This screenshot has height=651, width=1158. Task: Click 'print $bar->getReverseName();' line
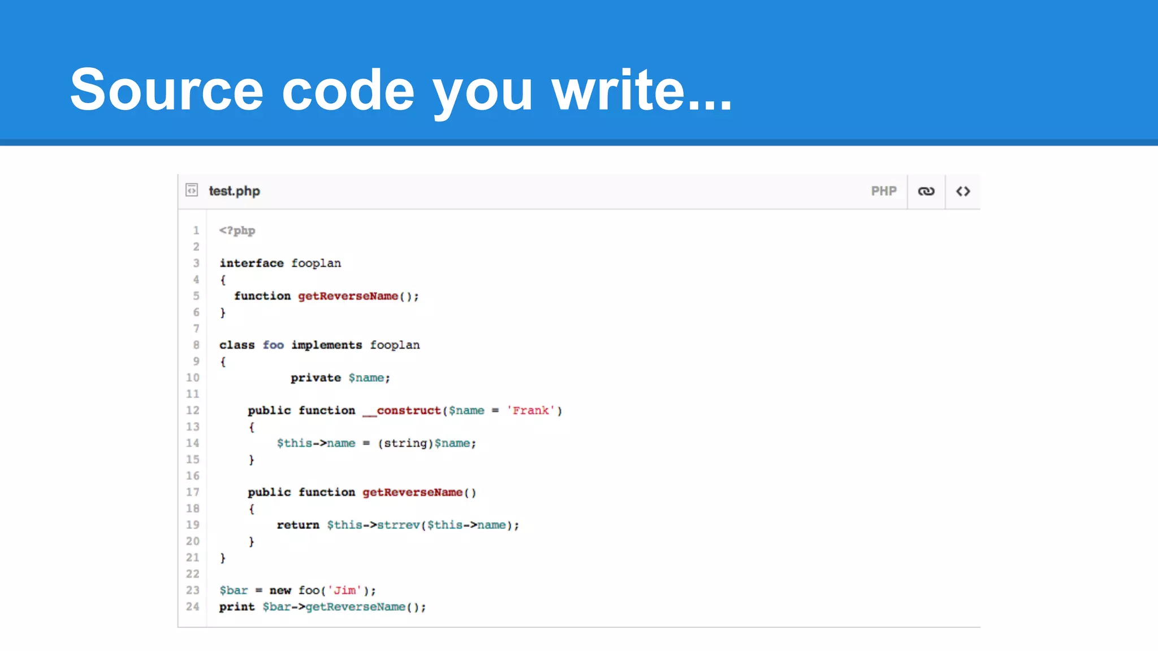coord(323,607)
